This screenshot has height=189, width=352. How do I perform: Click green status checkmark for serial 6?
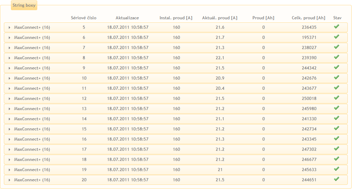[x=337, y=37]
